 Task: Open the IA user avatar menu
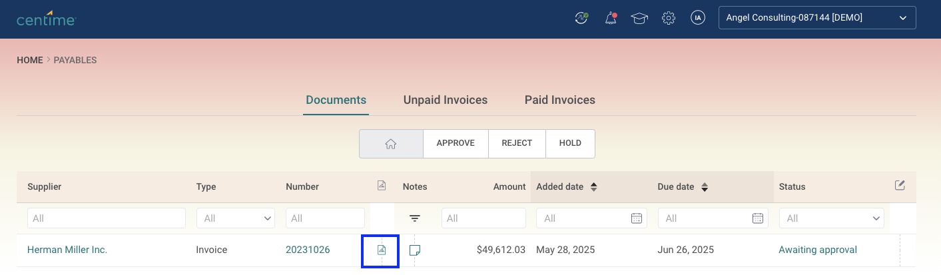tap(698, 18)
